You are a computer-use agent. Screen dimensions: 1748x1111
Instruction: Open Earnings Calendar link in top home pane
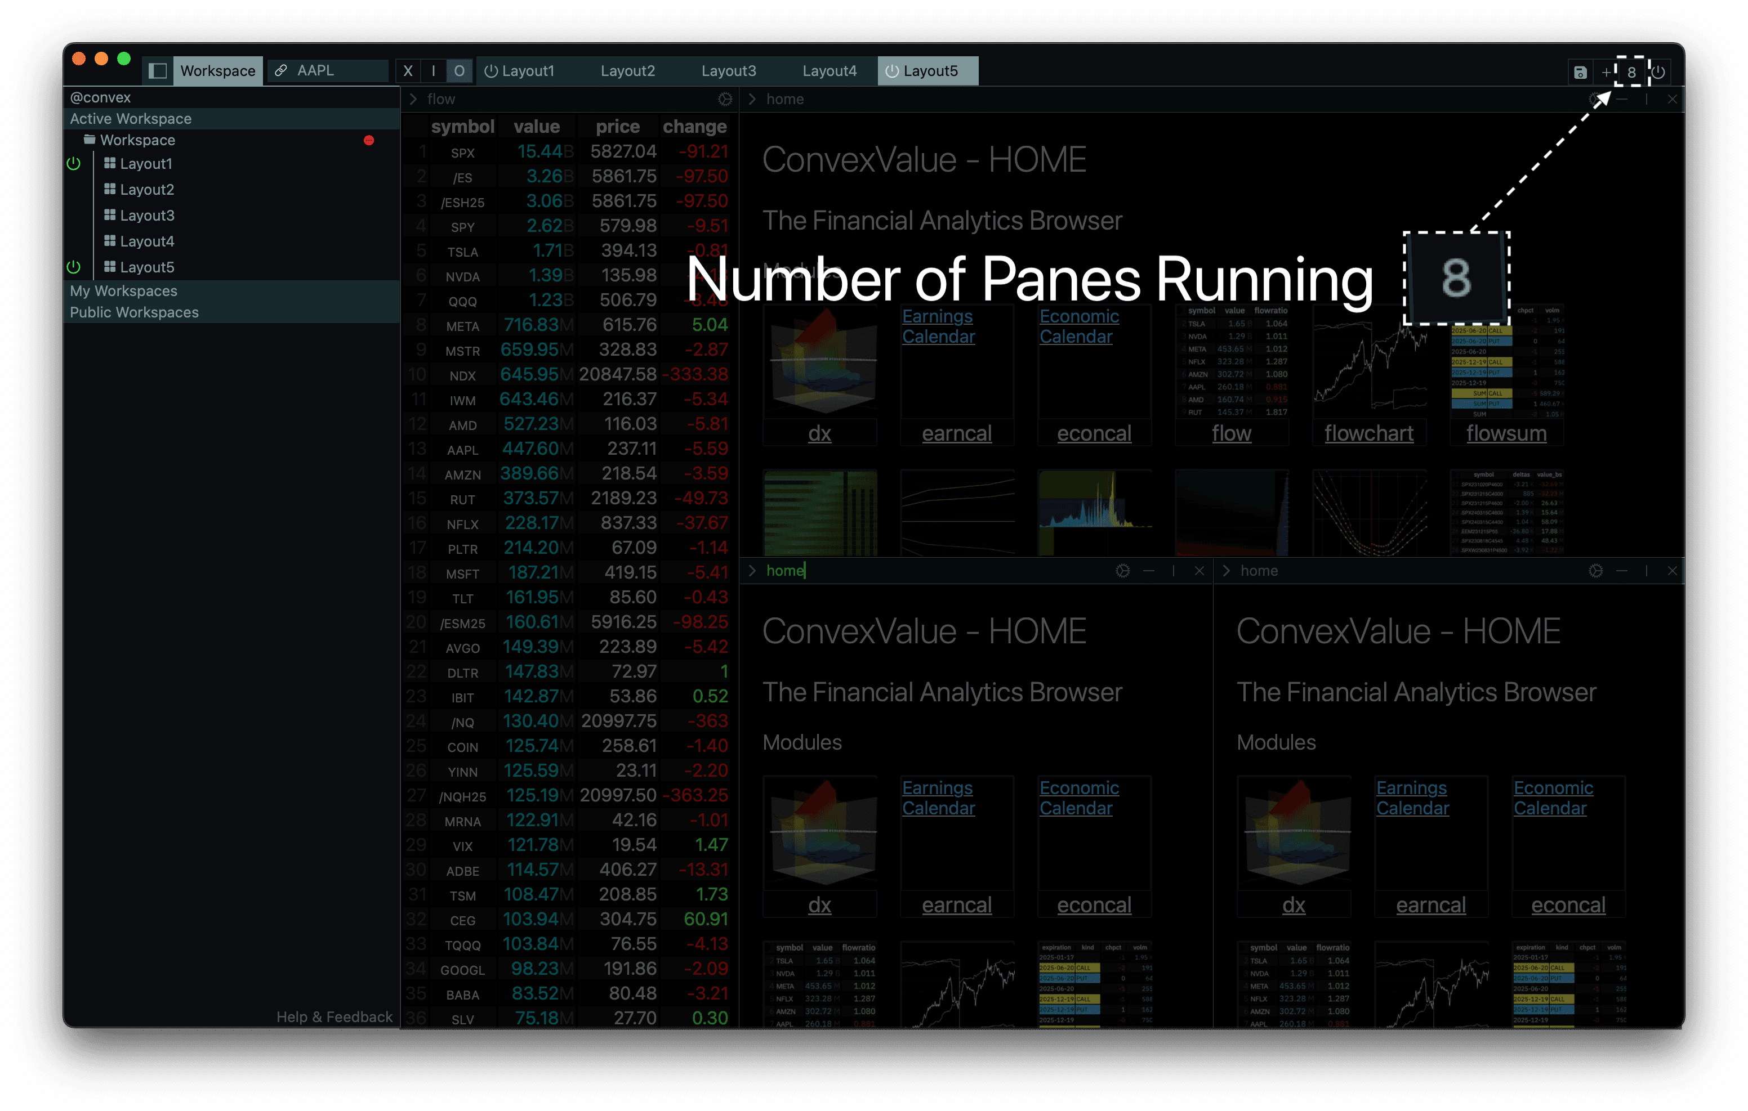(939, 326)
